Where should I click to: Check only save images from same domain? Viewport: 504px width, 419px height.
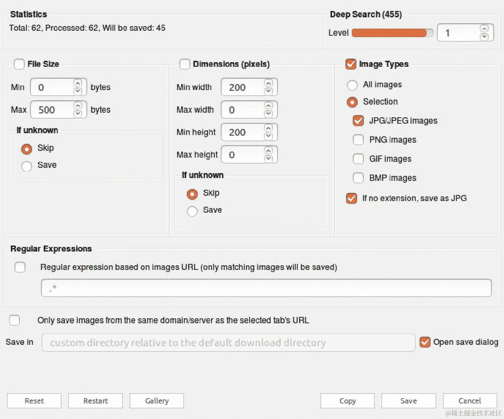pos(14,320)
